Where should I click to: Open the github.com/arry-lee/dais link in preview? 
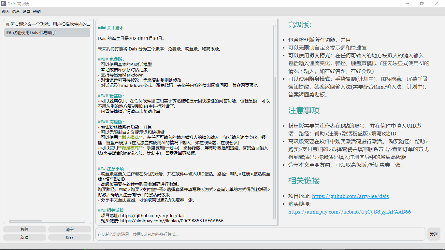pos(350,196)
